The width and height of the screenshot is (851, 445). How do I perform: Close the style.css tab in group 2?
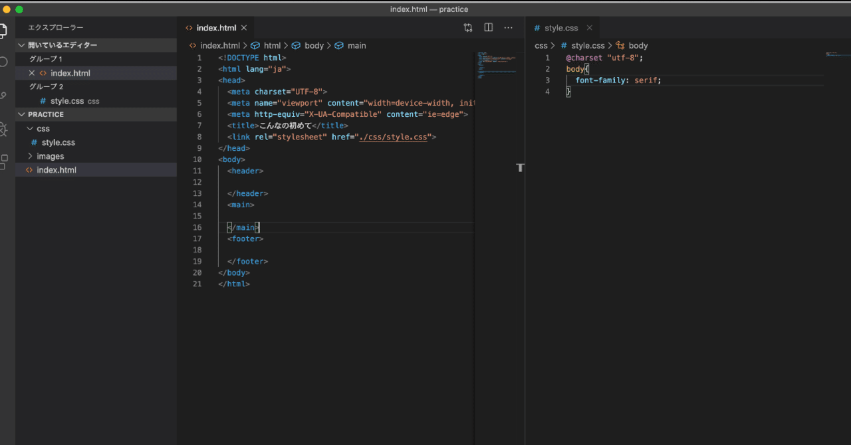pos(589,27)
